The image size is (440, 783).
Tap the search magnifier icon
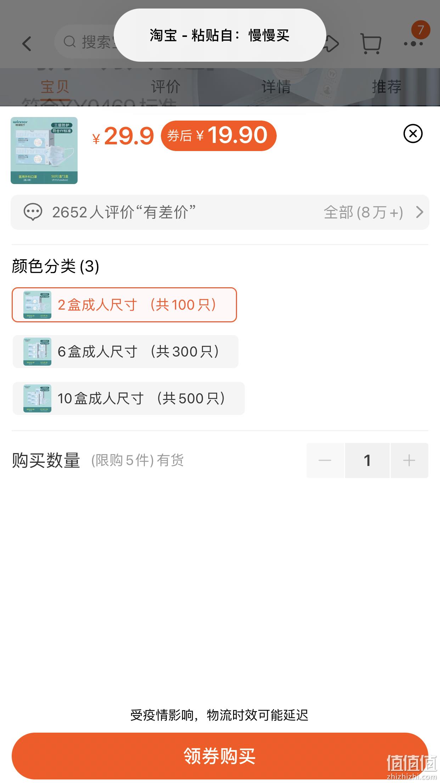pos(69,42)
